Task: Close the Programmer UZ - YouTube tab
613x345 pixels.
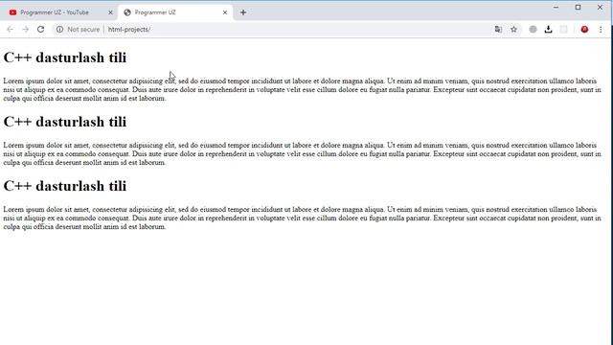Action: pos(110,12)
